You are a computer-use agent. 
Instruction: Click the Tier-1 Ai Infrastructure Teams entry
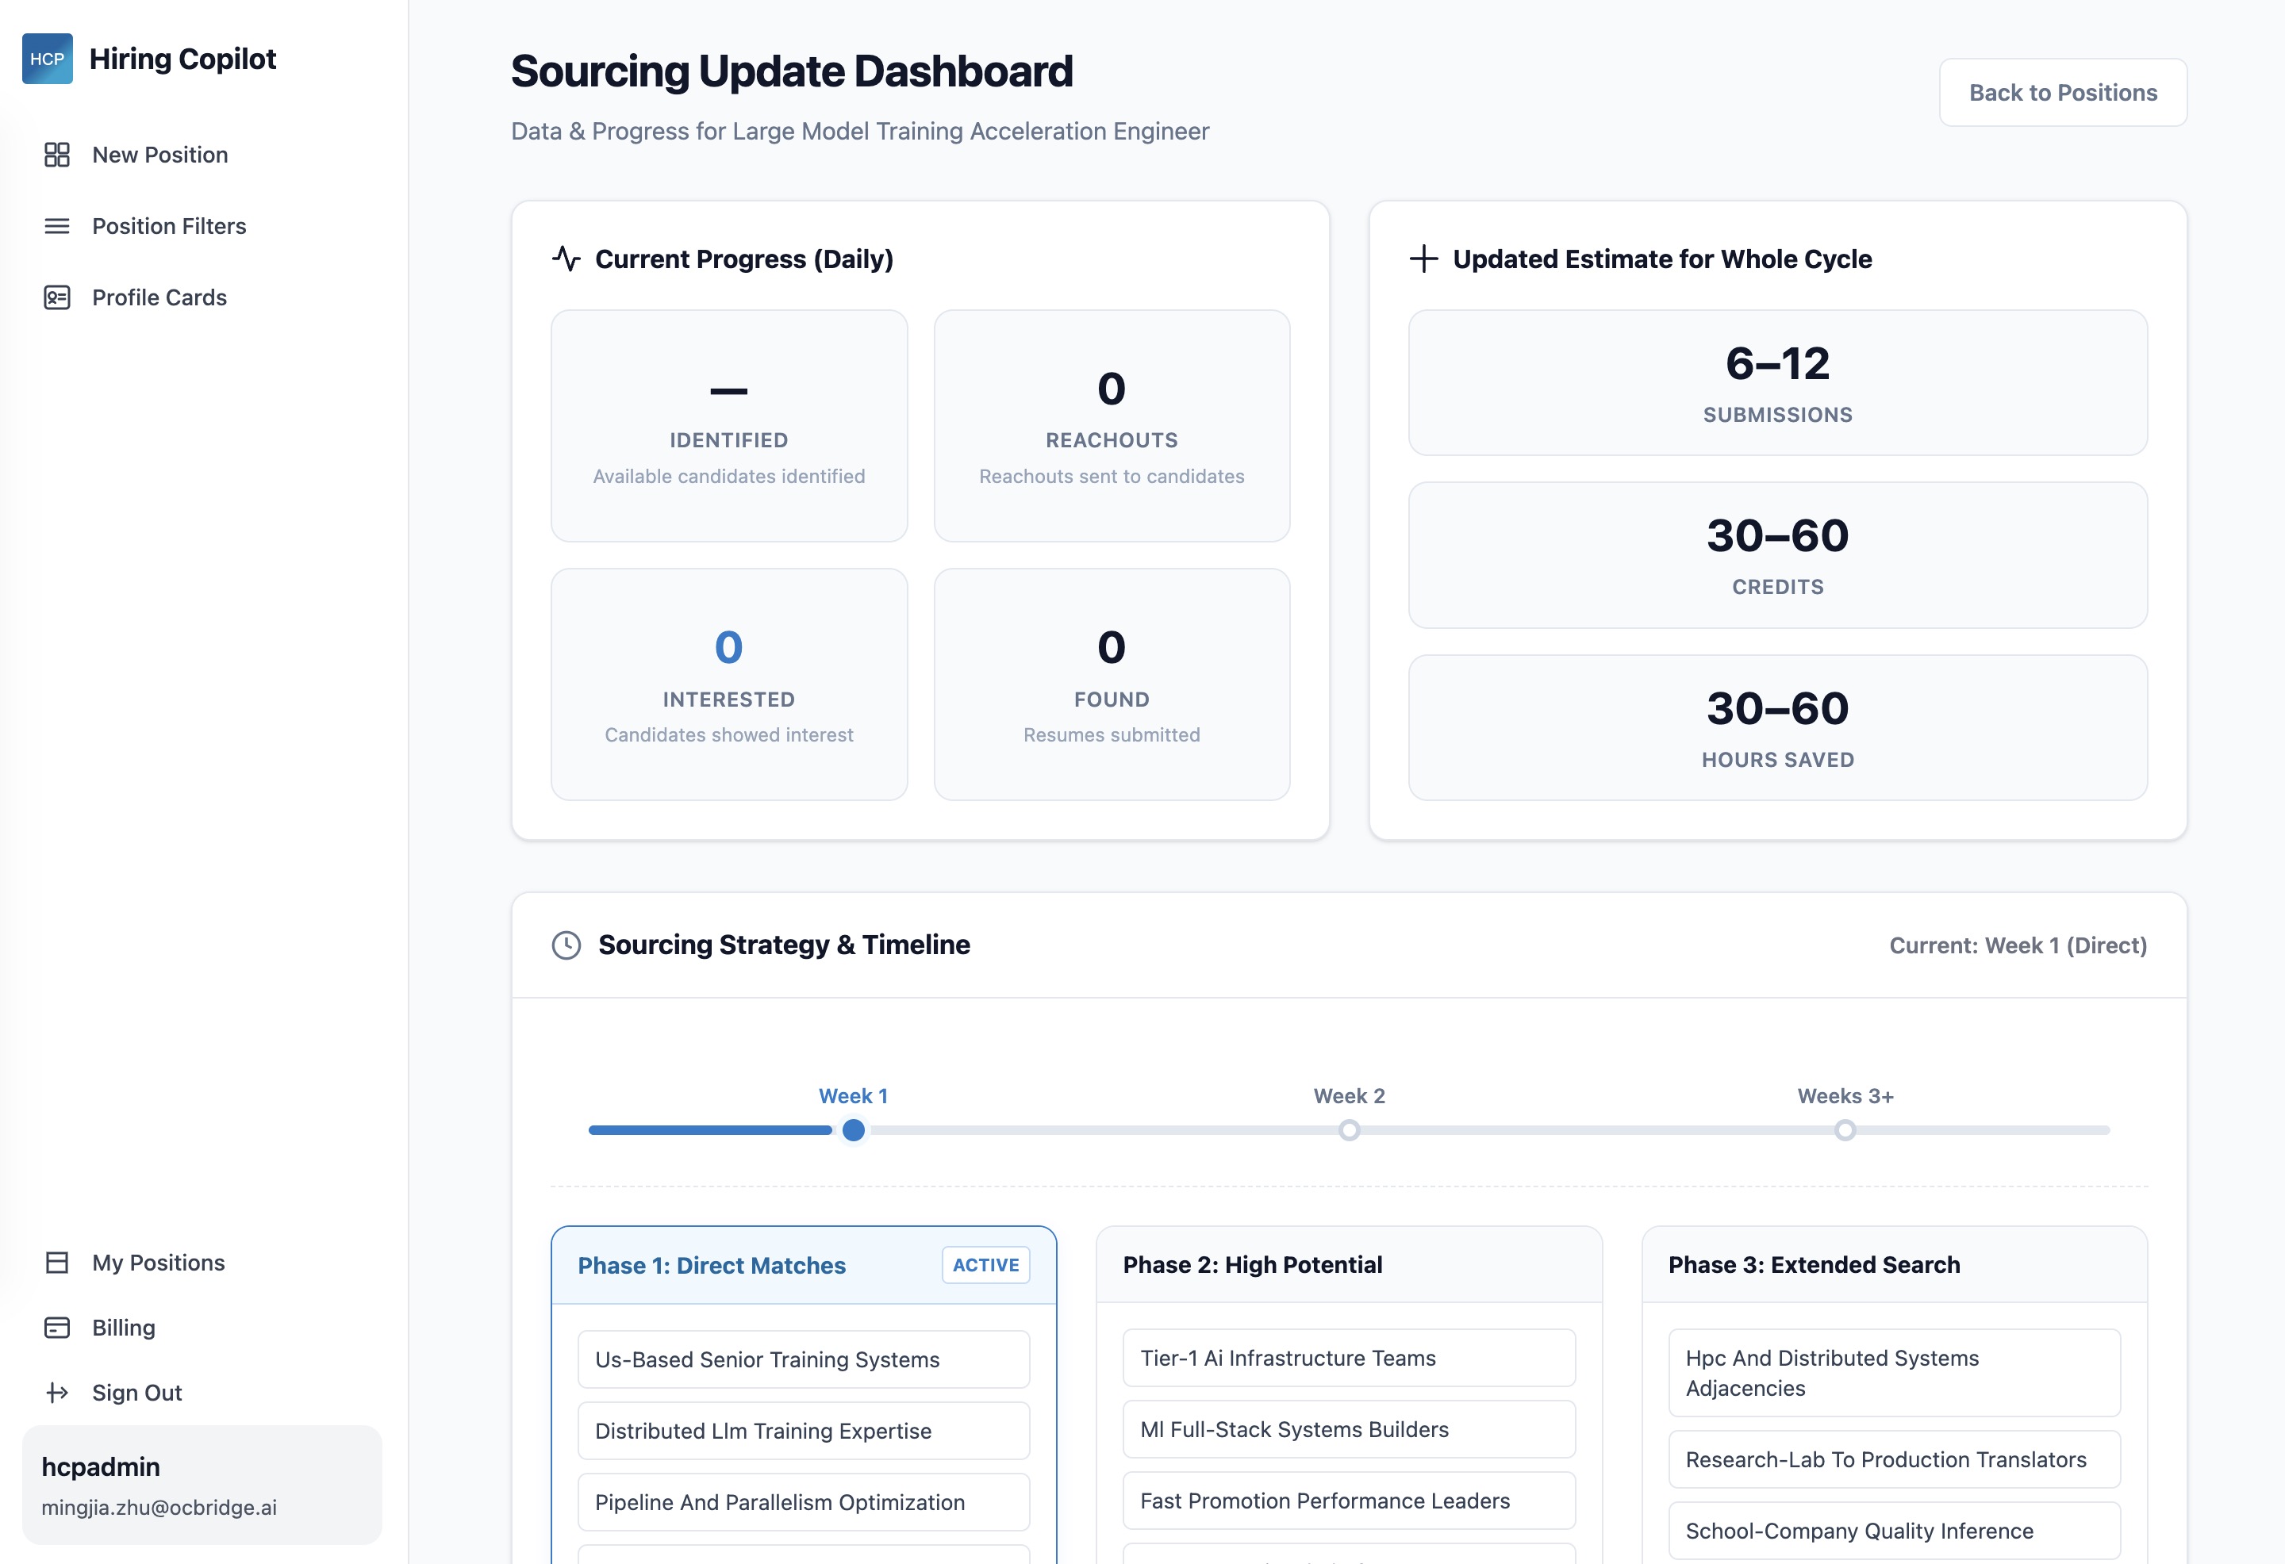pyautogui.click(x=1348, y=1358)
